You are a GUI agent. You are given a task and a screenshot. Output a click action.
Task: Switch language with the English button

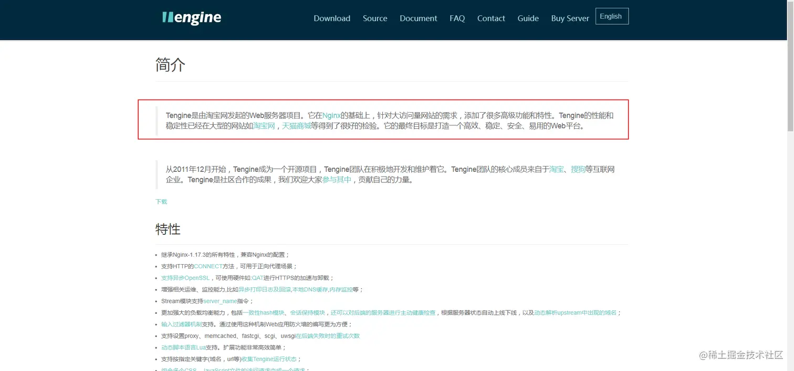coord(612,16)
